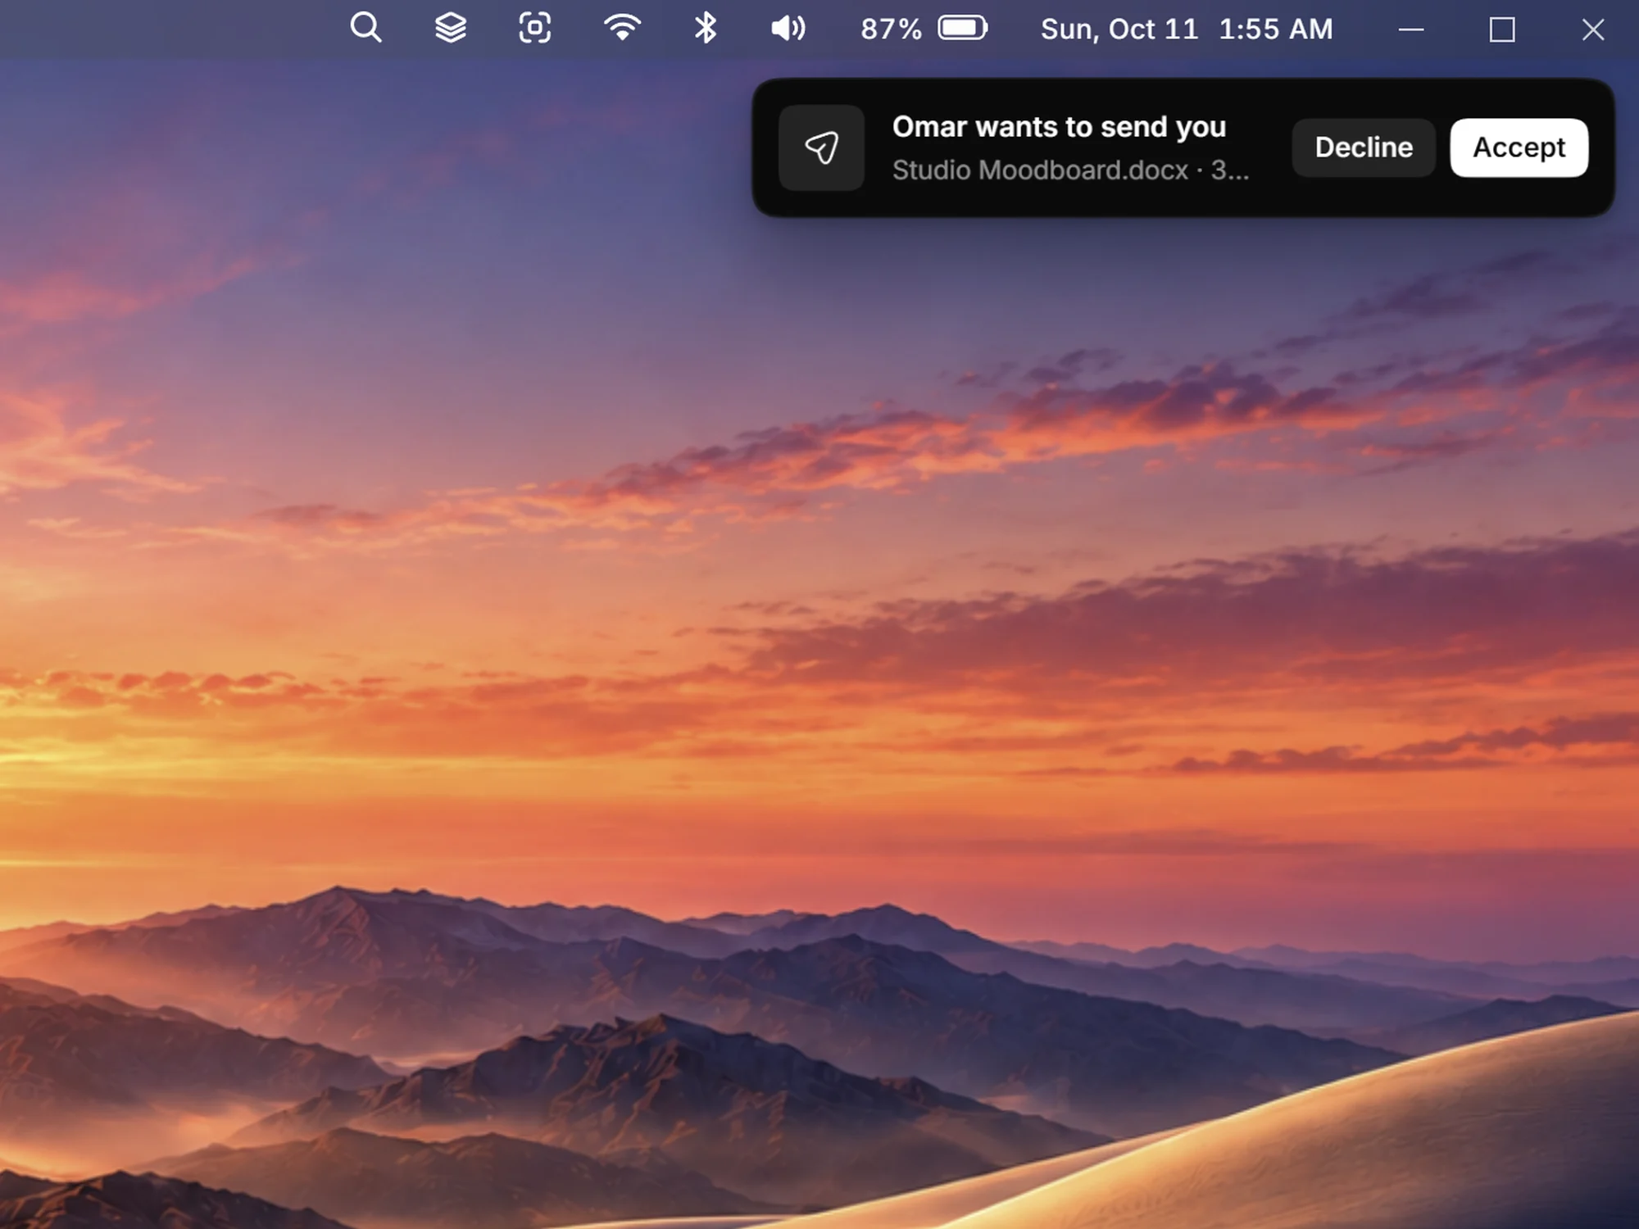Image resolution: width=1639 pixels, height=1229 pixels.
Task: Decline Omar's file transfer
Action: coord(1364,147)
